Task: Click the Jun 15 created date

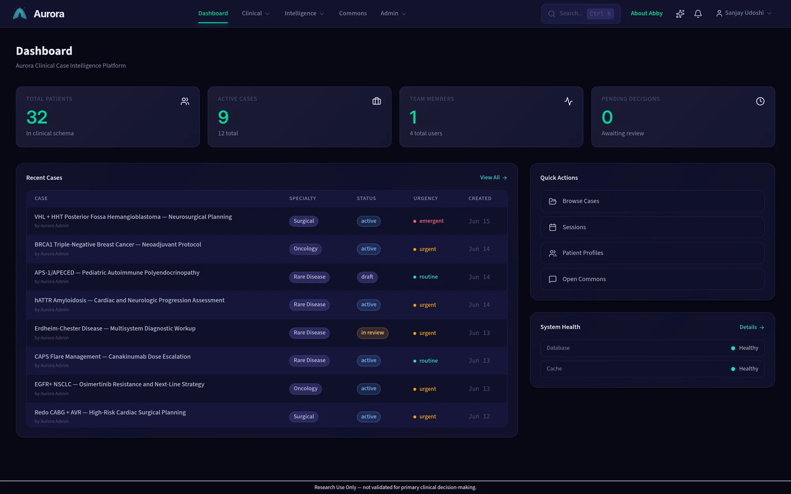Action: click(479, 221)
